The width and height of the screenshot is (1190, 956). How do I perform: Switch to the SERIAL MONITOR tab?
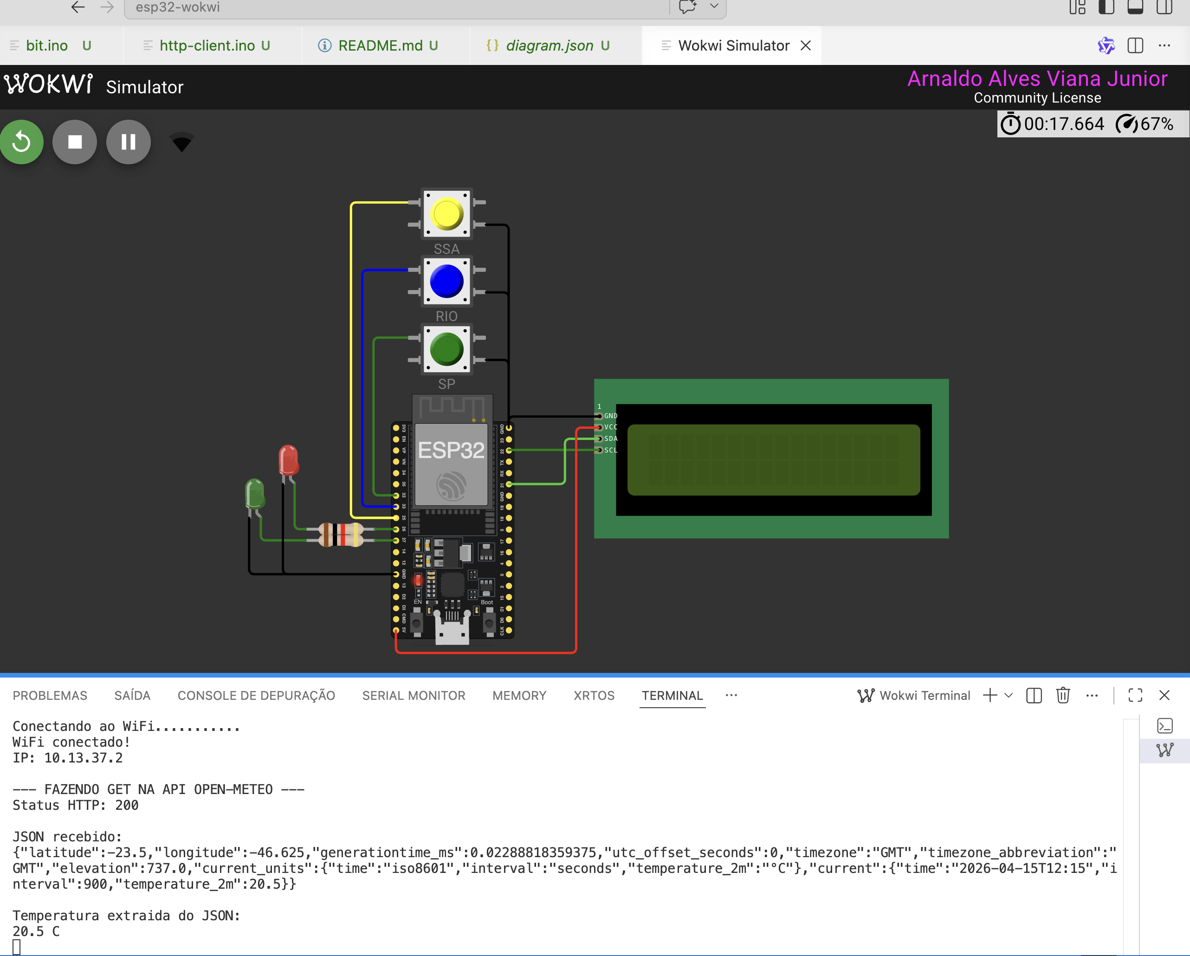pyautogui.click(x=414, y=696)
